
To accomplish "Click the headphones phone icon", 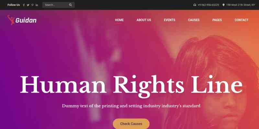I will [x=195, y=5].
